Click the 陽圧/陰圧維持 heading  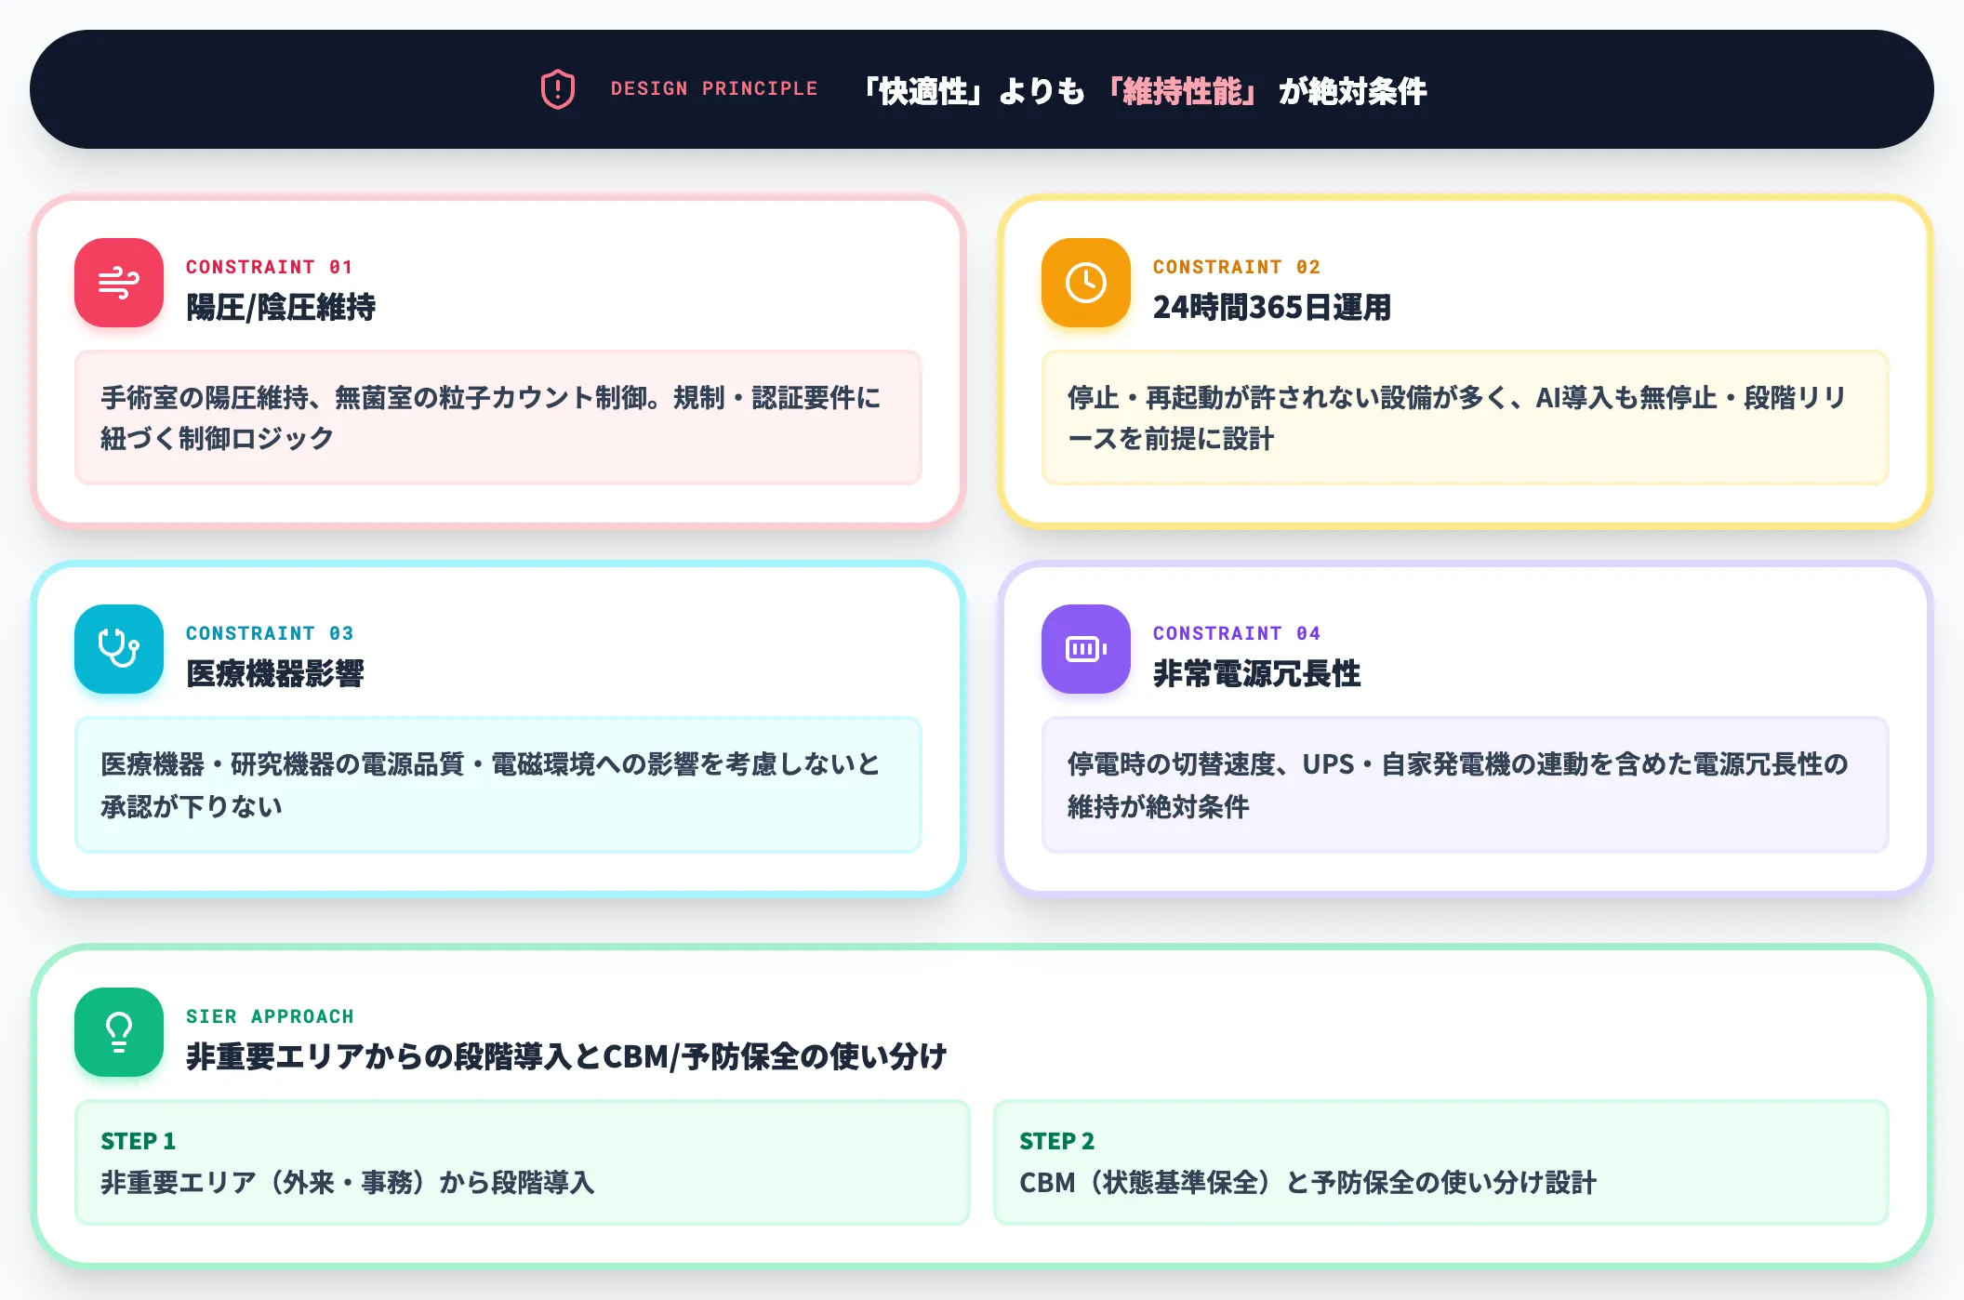click(281, 307)
